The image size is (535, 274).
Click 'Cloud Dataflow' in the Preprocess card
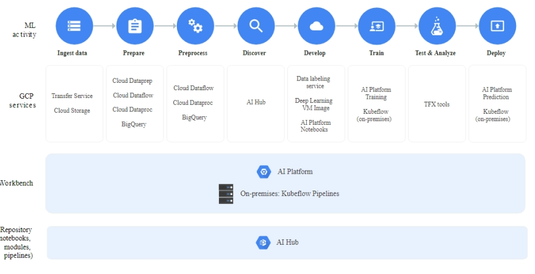point(193,88)
